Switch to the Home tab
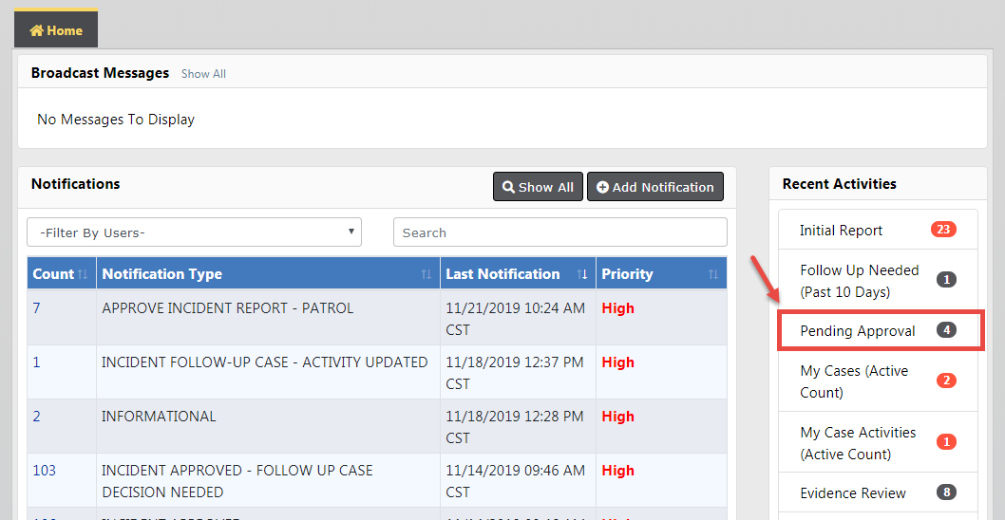1005x520 pixels. point(56,30)
